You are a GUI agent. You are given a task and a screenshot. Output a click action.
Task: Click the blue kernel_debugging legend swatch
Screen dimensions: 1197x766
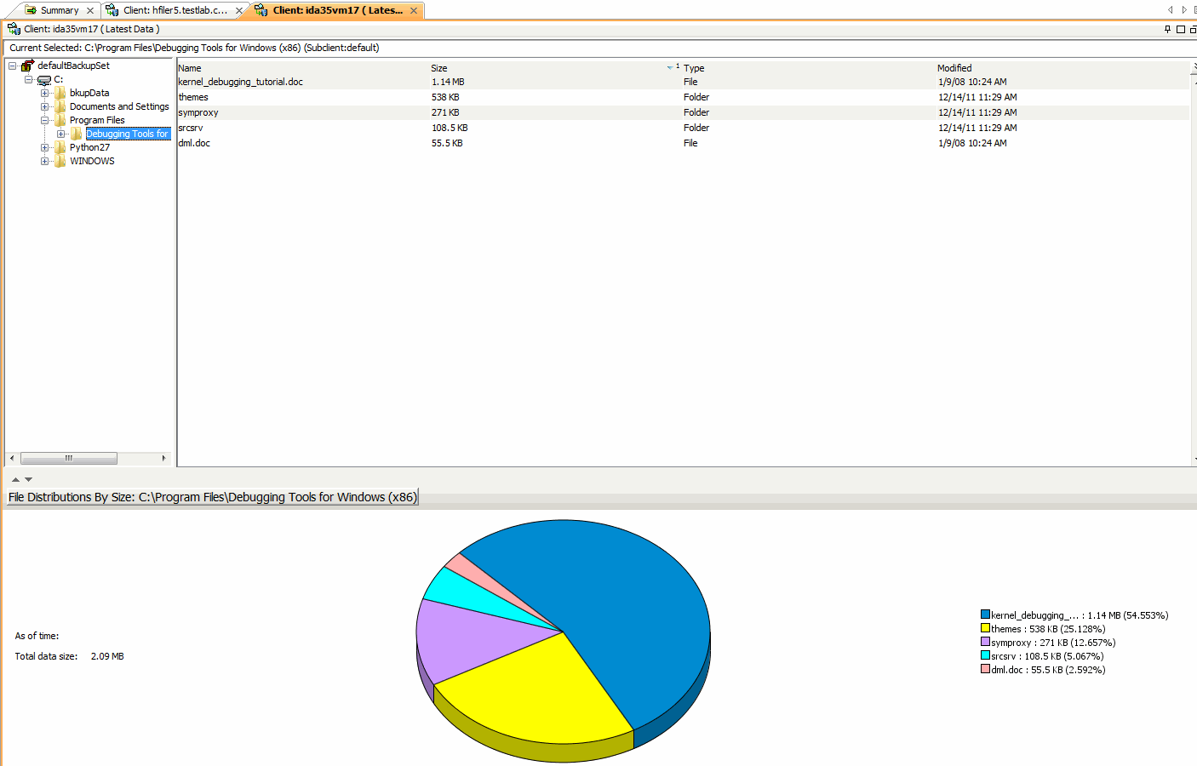point(985,615)
